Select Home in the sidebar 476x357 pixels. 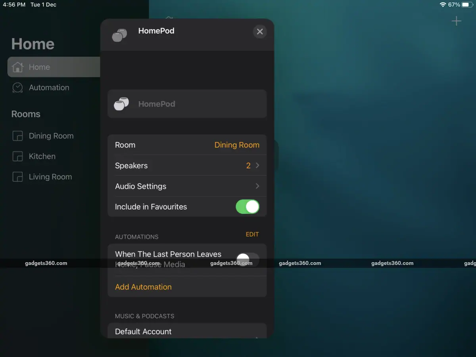coord(54,67)
